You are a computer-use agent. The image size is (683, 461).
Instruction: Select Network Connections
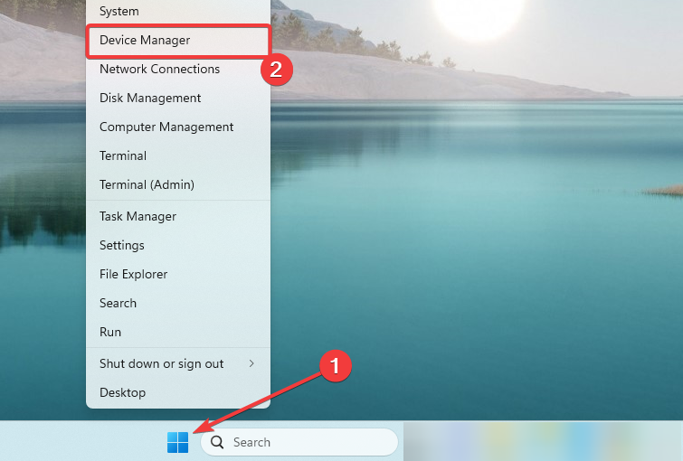(x=178, y=70)
